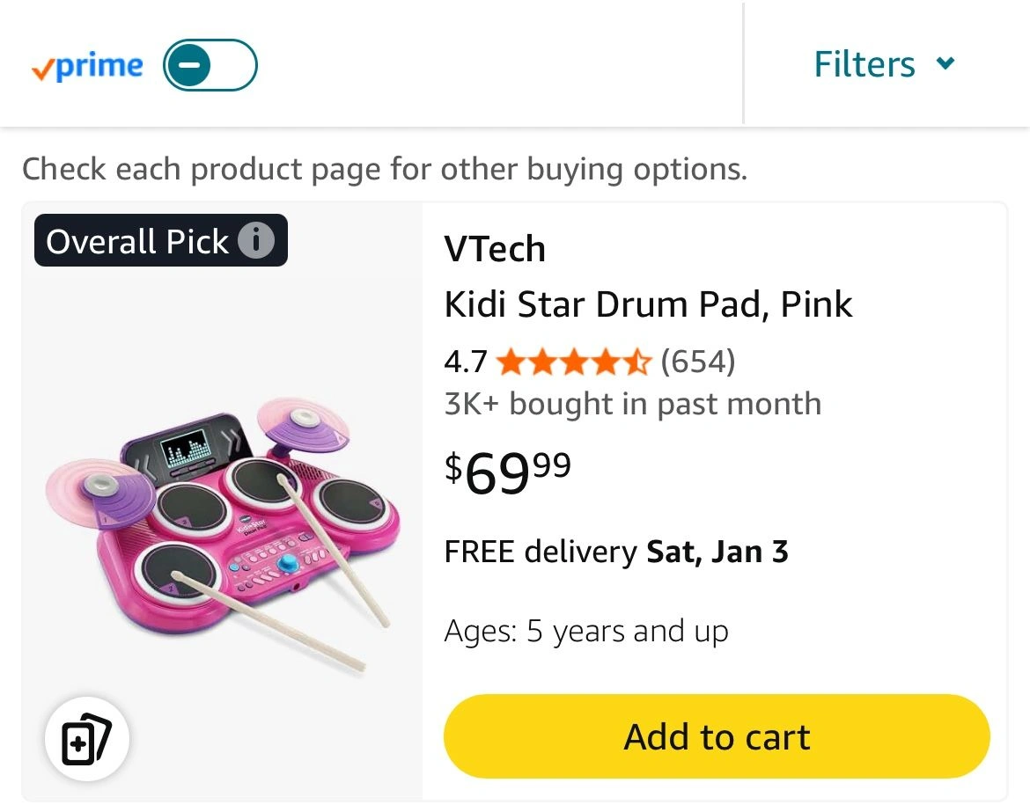Image resolution: width=1030 pixels, height=812 pixels.
Task: Click the Overall Pick badge label
Action: 137,241
